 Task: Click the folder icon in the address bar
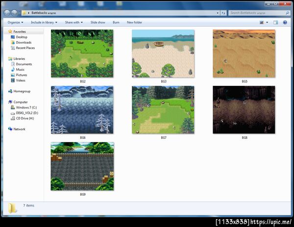(x=24, y=13)
